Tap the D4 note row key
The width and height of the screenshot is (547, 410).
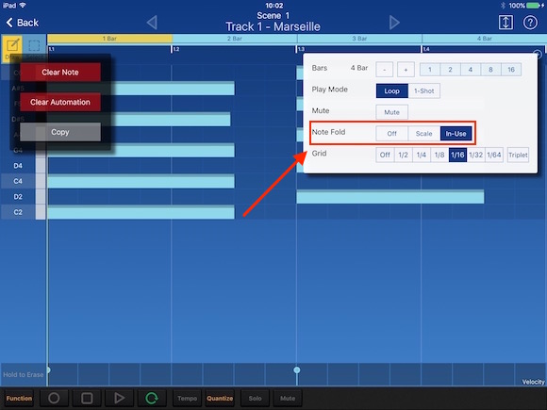coord(23,166)
